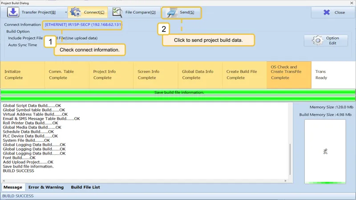Click the Send[S] label
356x200 pixels.
(x=187, y=12)
